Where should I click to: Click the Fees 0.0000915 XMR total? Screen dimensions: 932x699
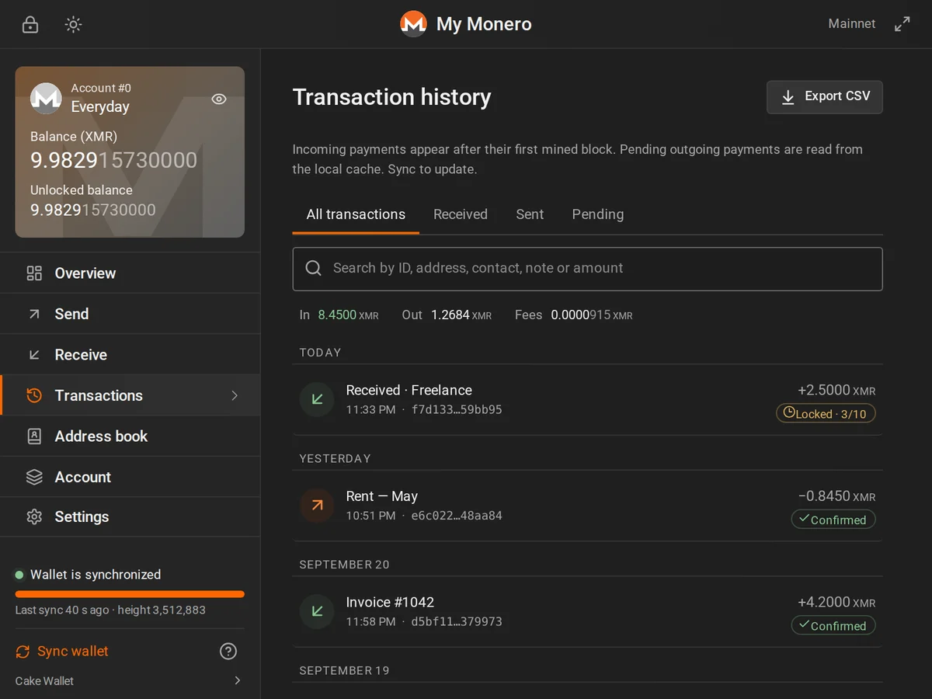[x=574, y=315]
